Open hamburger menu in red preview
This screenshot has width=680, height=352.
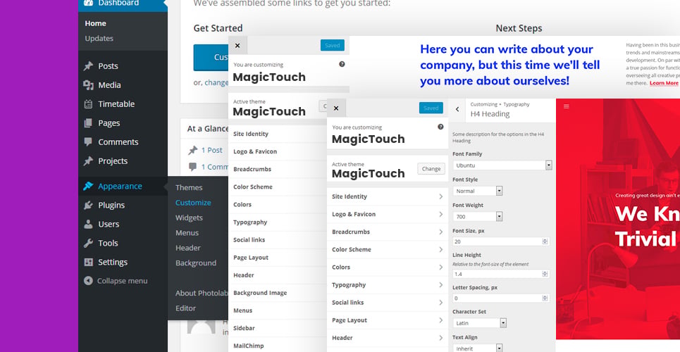(567, 106)
